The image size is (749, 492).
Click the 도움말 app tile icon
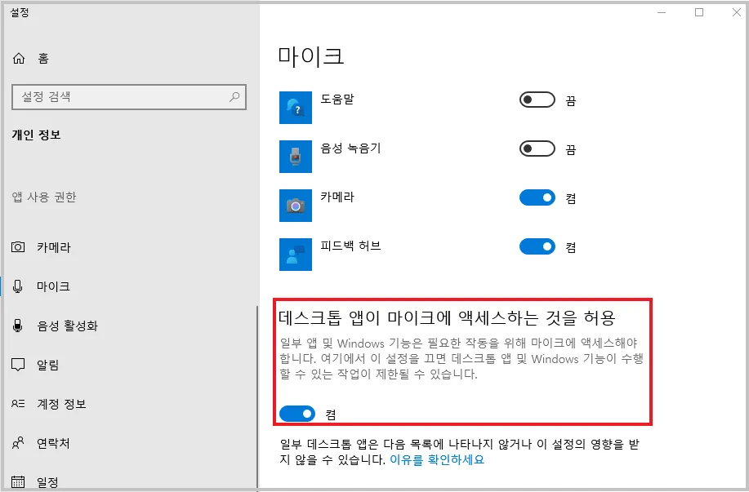click(x=295, y=107)
